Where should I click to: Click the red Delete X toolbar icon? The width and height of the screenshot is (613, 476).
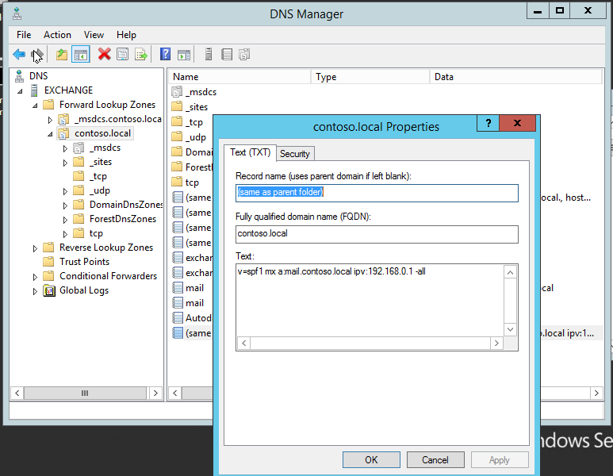pos(105,55)
